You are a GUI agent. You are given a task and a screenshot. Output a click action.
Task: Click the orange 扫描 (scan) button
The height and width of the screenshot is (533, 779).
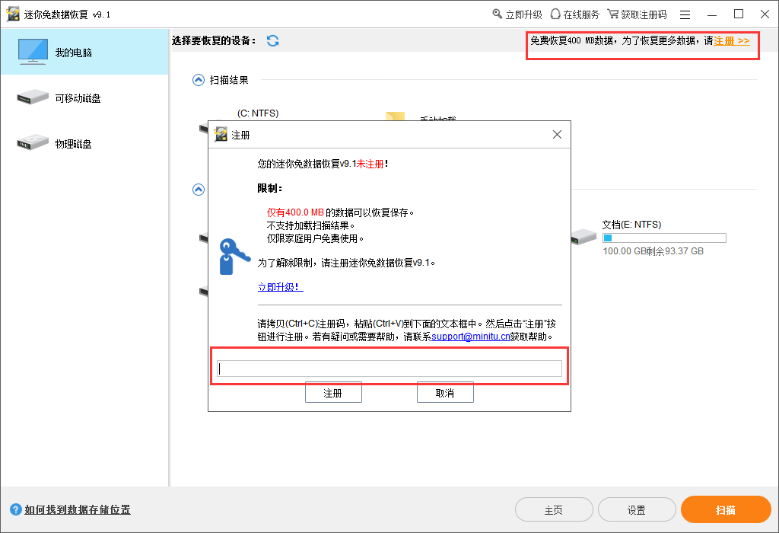(726, 509)
